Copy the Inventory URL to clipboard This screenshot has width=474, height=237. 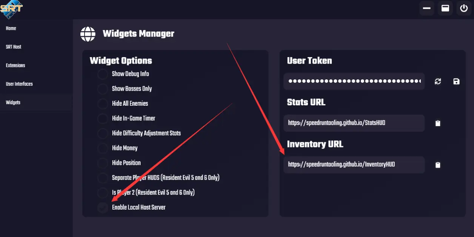438,165
